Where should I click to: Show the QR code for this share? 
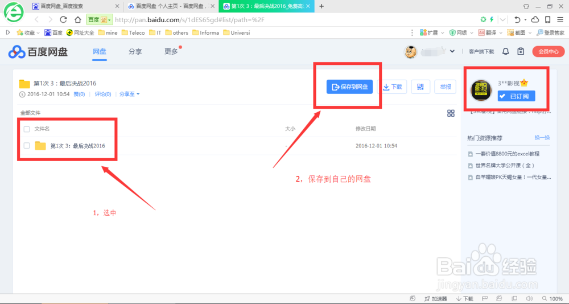coord(420,87)
